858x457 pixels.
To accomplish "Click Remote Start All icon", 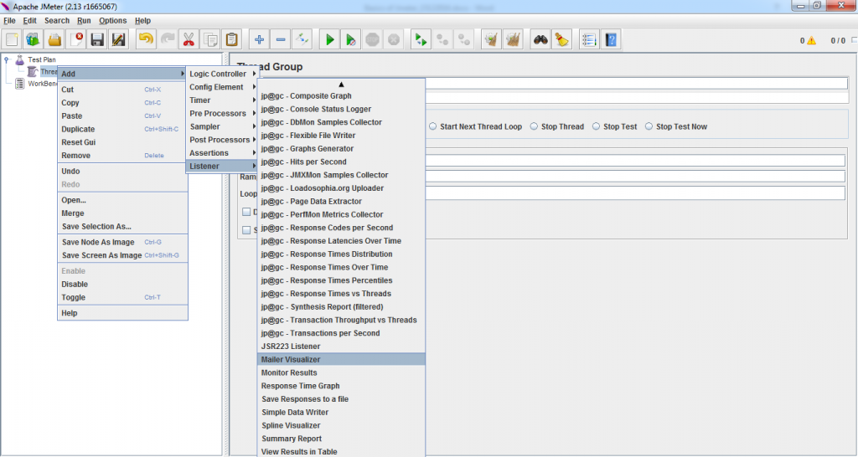I will click(x=421, y=39).
